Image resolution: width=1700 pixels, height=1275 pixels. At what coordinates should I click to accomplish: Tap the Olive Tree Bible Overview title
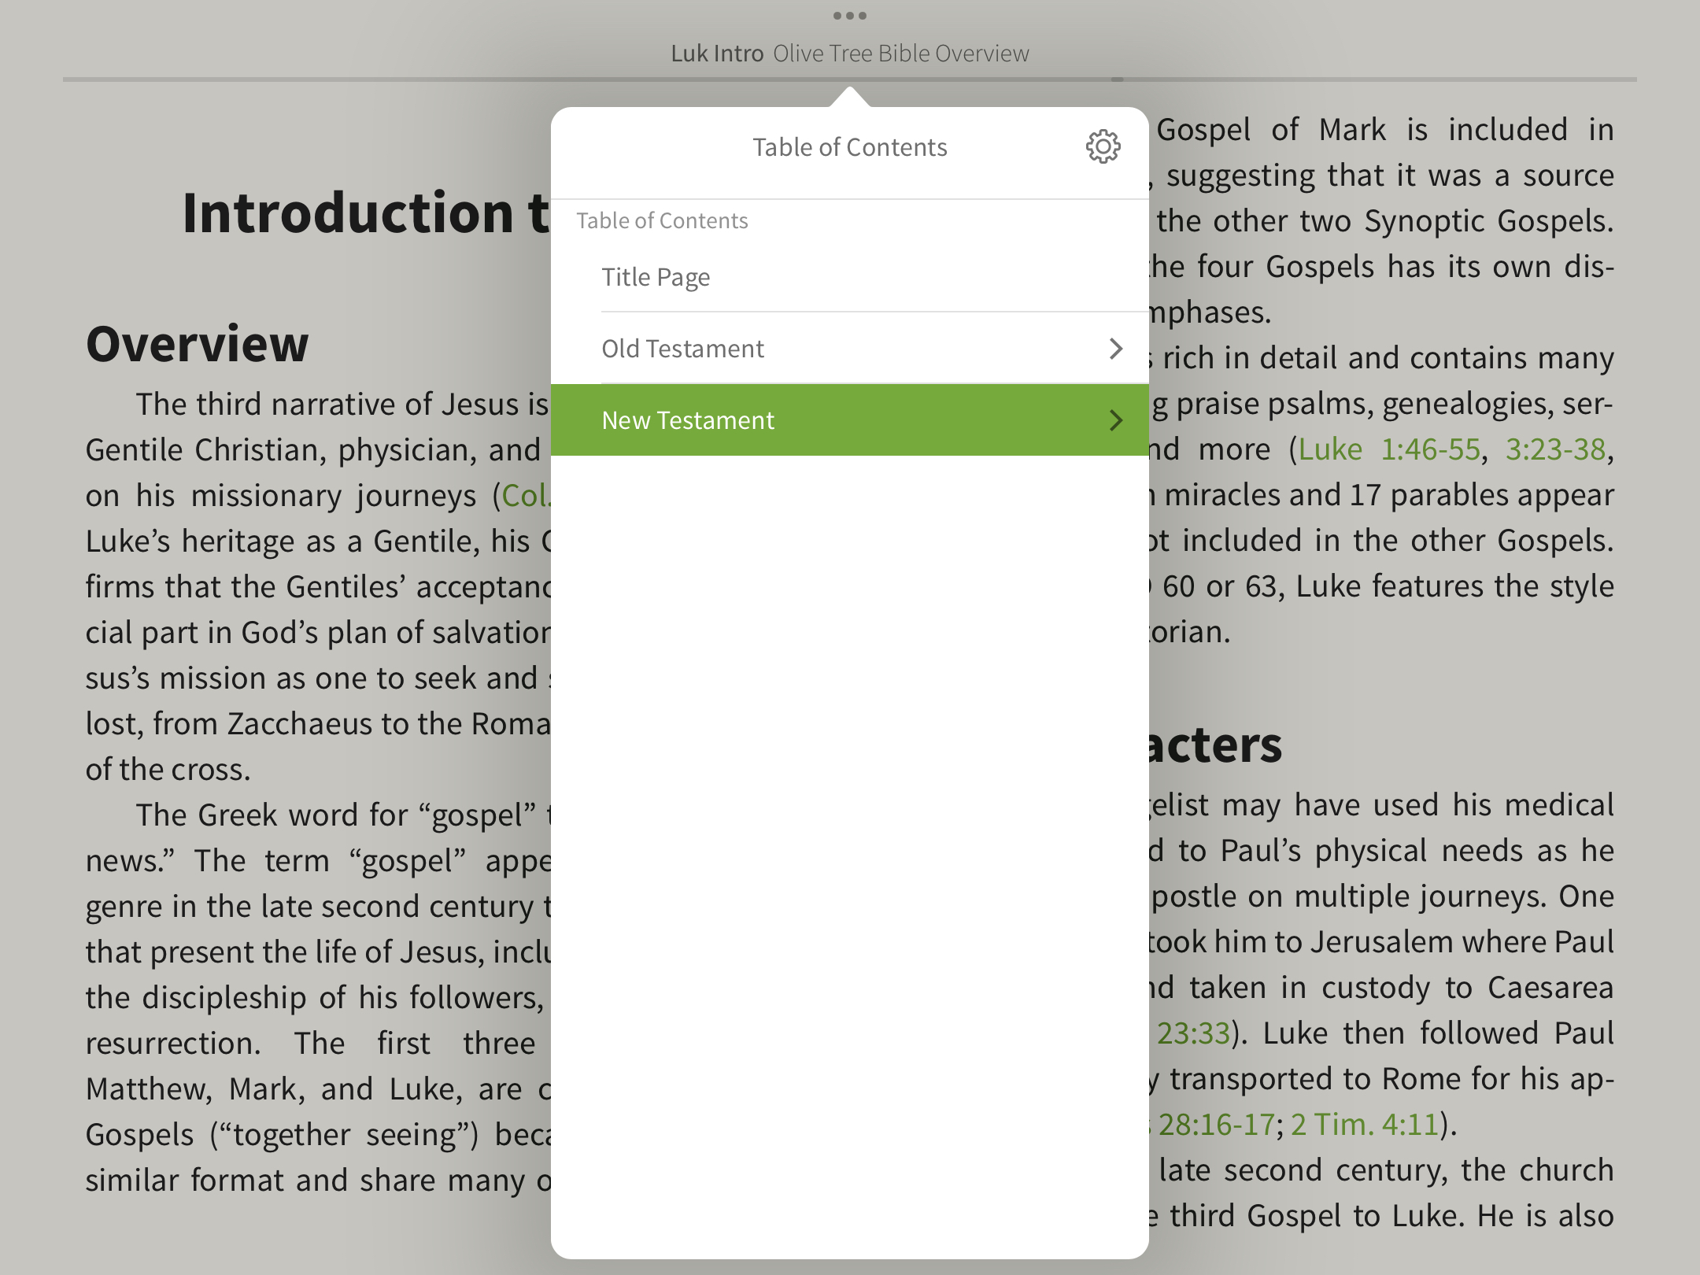pyautogui.click(x=900, y=54)
